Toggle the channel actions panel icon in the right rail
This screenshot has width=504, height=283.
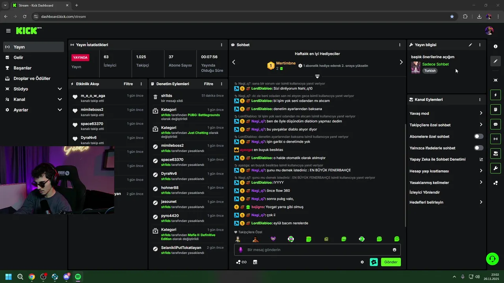(495, 153)
